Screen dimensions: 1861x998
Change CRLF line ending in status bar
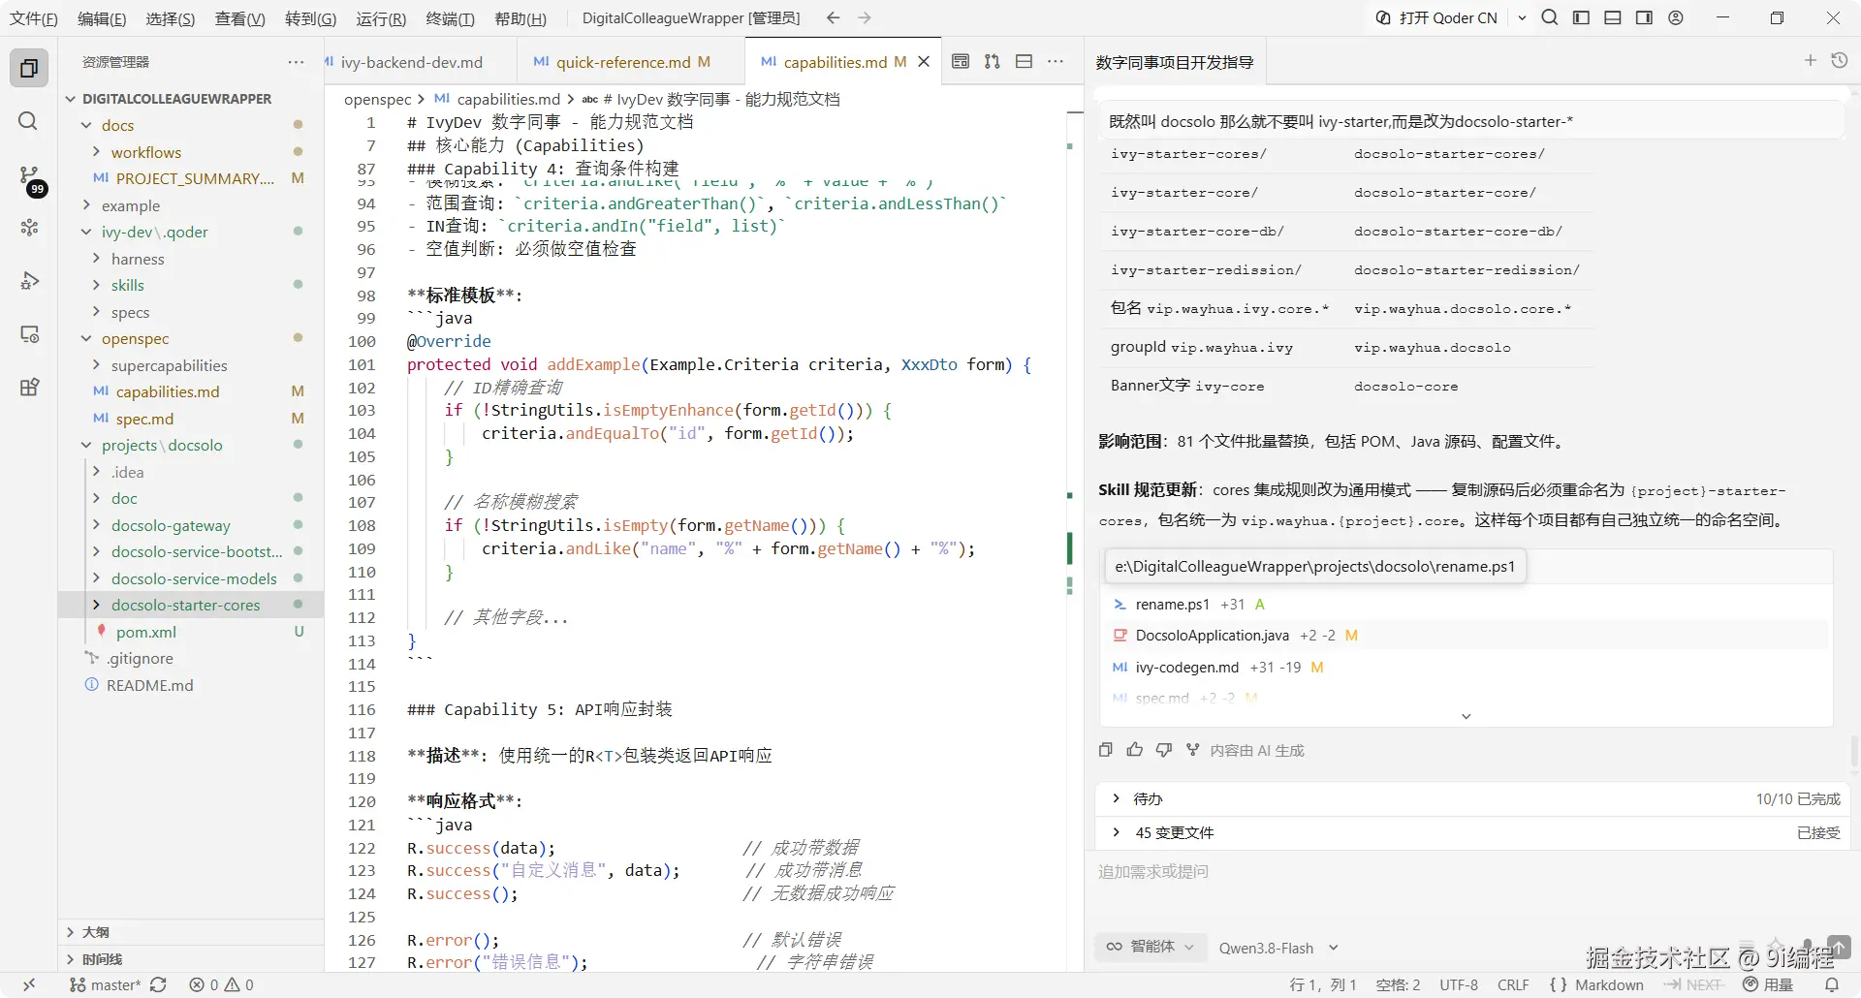pyautogui.click(x=1513, y=984)
